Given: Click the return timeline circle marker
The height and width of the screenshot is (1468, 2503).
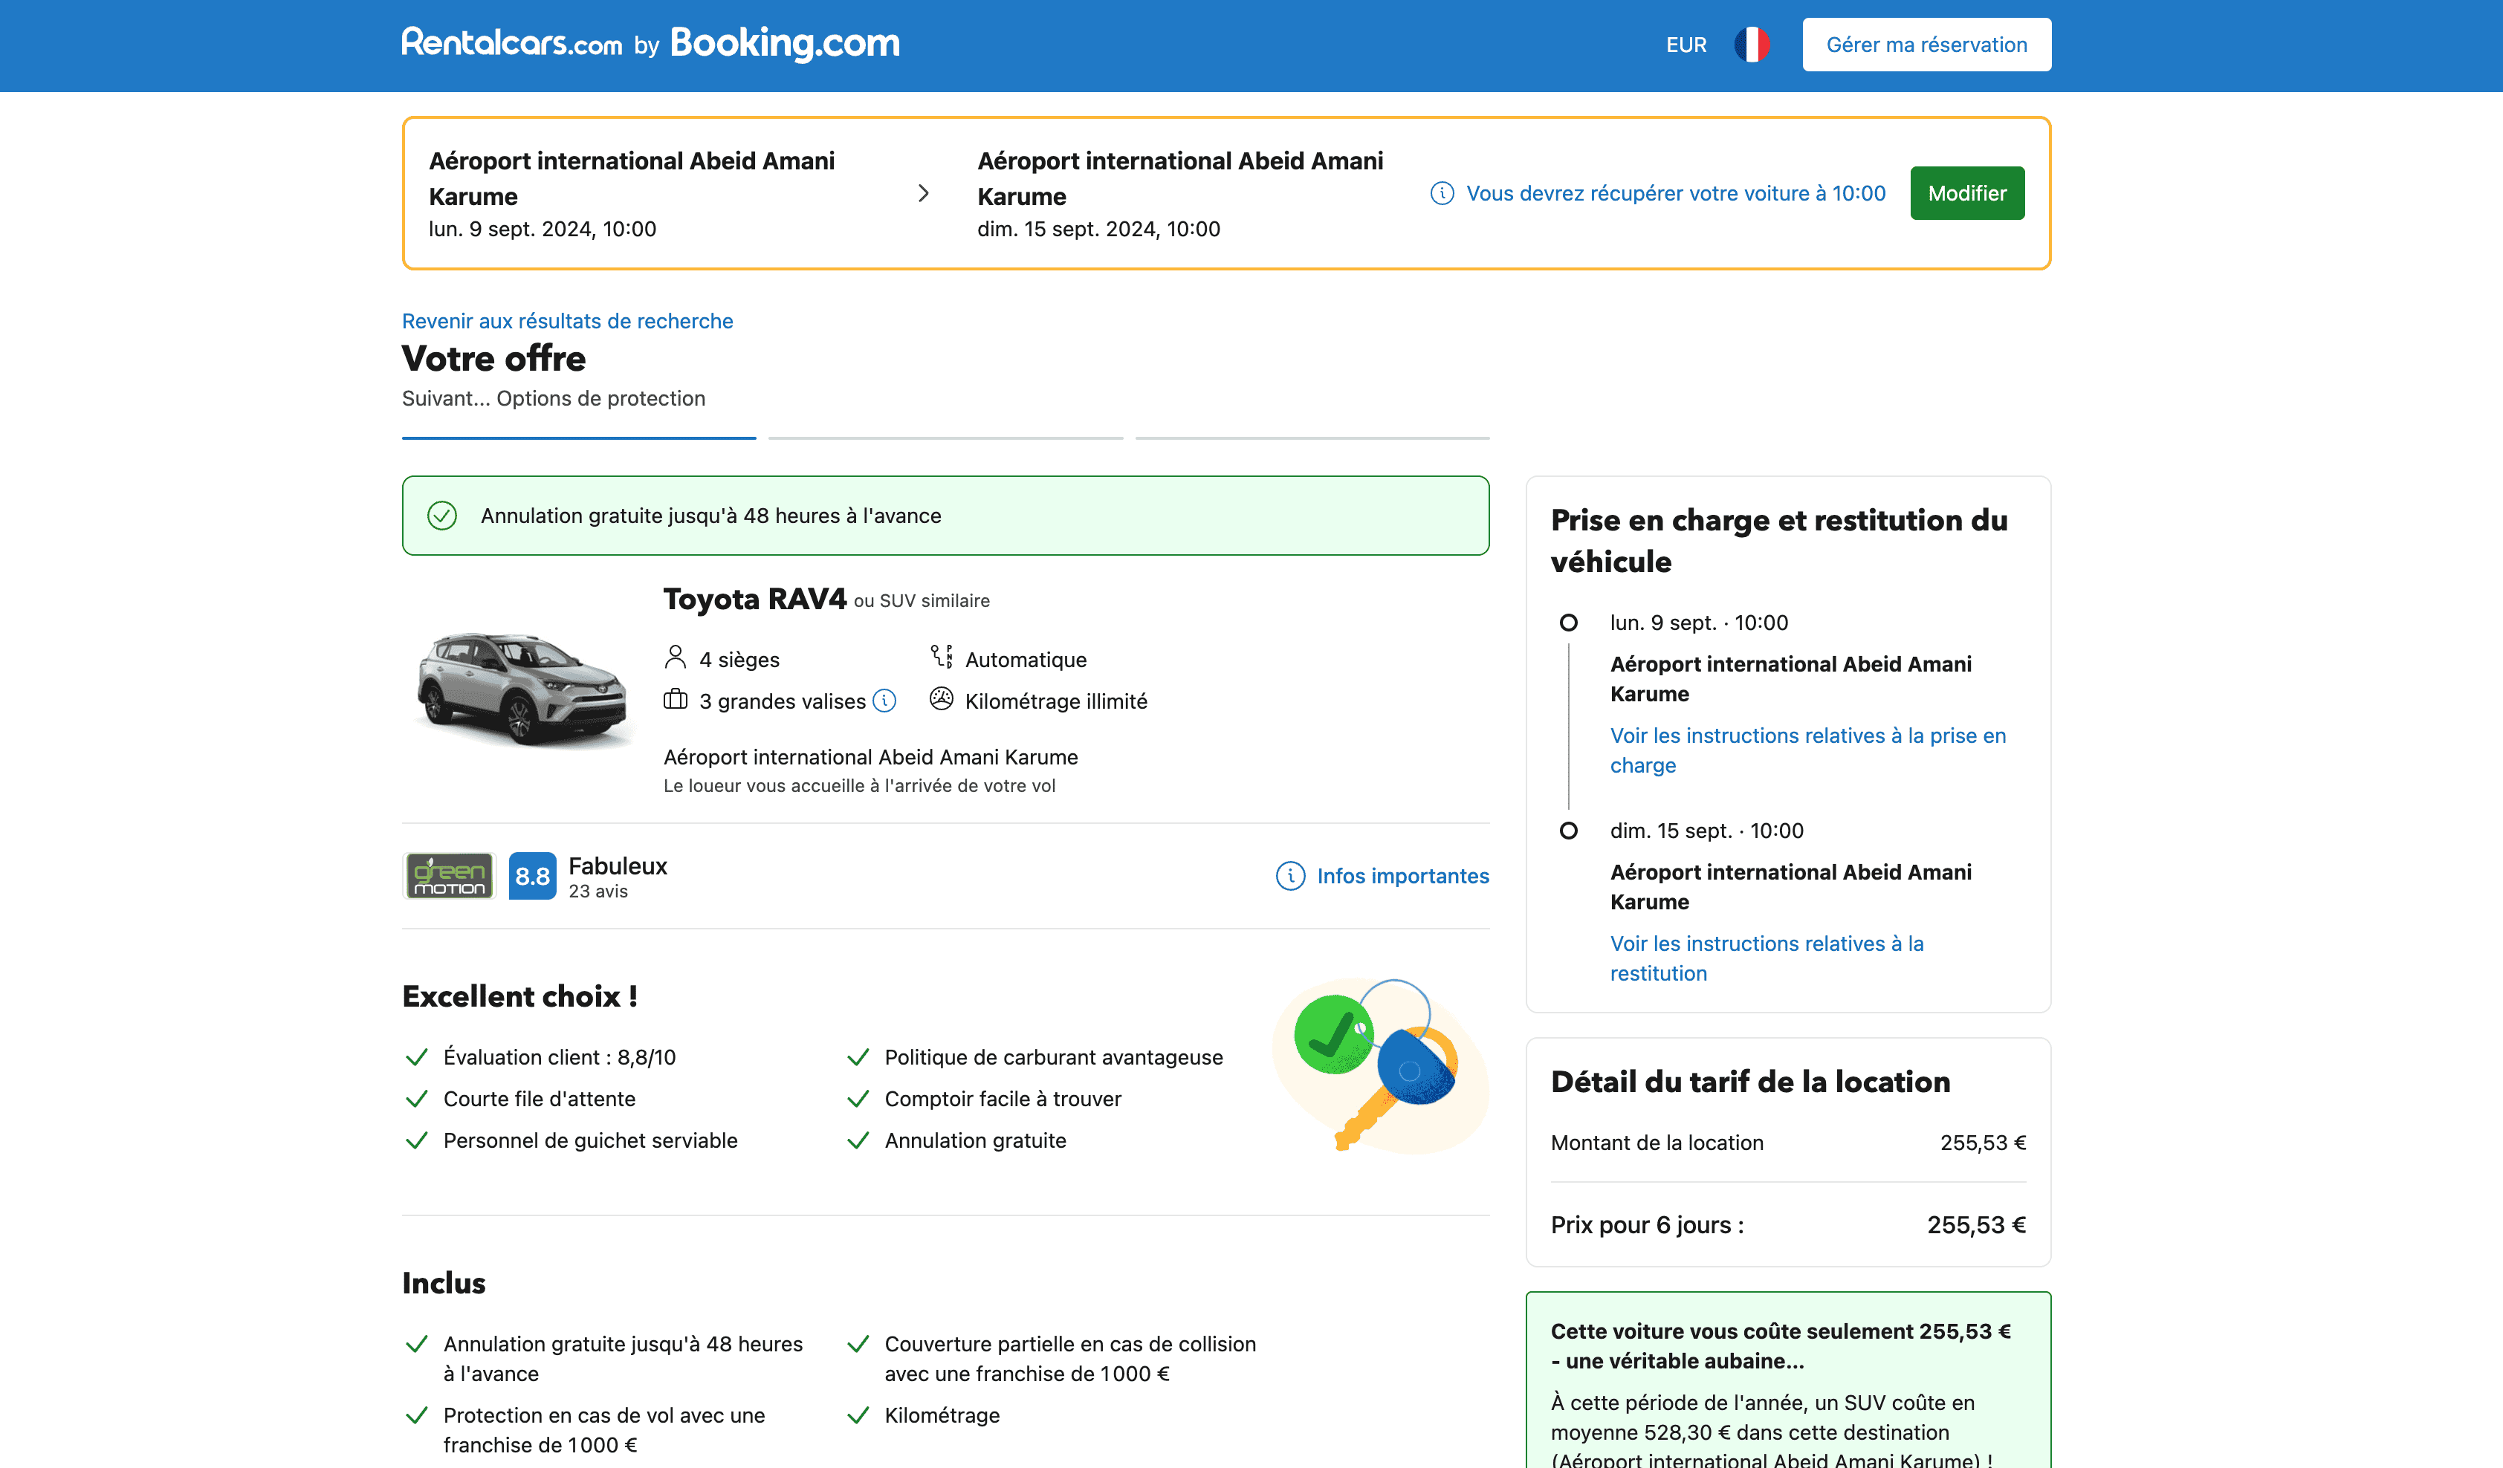Looking at the screenshot, I should [1568, 831].
